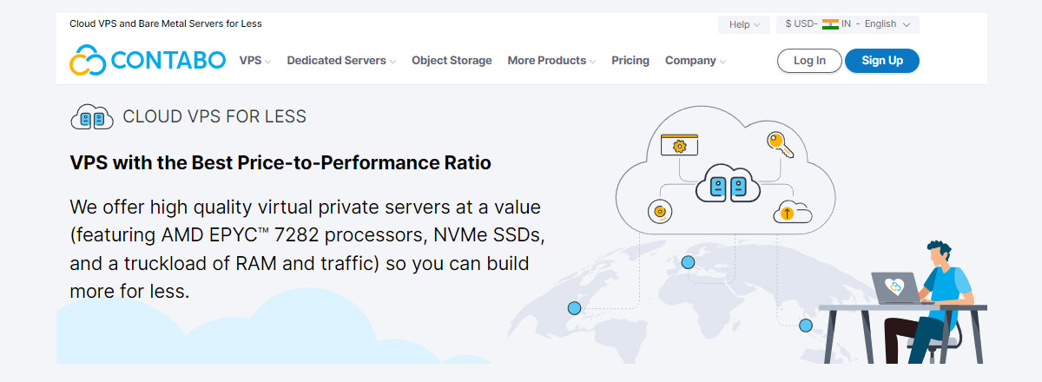Click the key icon in cloud illustration

[x=780, y=144]
